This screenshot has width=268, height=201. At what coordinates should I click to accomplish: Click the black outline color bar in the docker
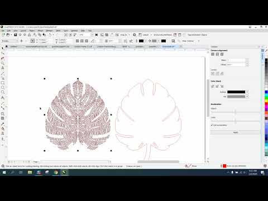coord(236,92)
